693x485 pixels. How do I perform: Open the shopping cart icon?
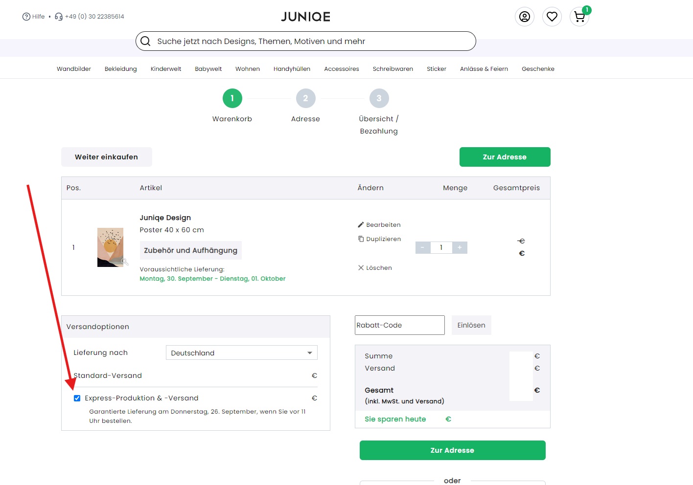(579, 17)
